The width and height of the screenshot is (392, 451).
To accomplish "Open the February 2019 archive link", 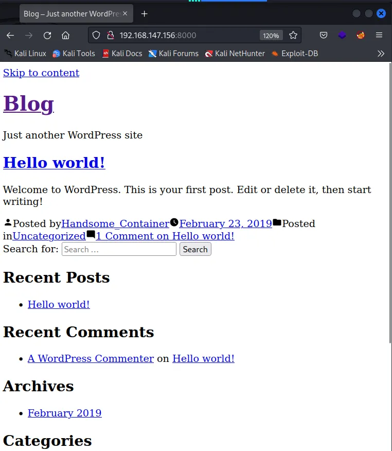I will (x=65, y=413).
